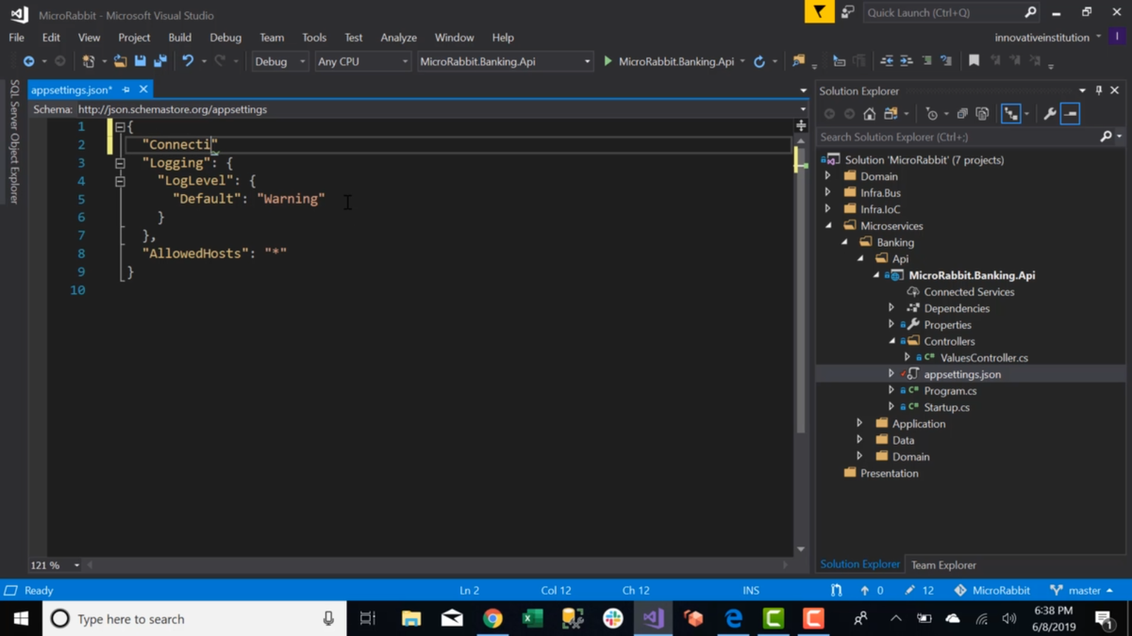The height and width of the screenshot is (636, 1132).
Task: Click Collapse All in Solution Explorer
Action: coord(962,114)
